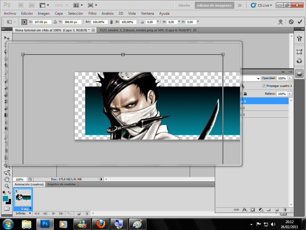306x230 pixels.
Task: Open Windows Explorer from the taskbar
Action: [x=27, y=224]
